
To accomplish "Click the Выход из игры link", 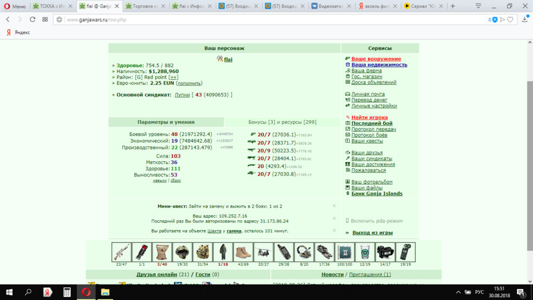I will pyautogui.click(x=372, y=233).
